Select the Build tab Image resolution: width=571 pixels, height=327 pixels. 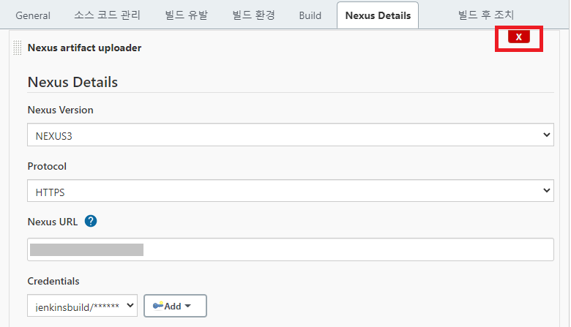[x=310, y=15]
